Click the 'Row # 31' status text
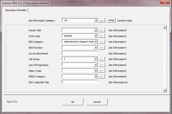Image resolution: width=172 pixels, height=114 pixels. (x=12, y=102)
